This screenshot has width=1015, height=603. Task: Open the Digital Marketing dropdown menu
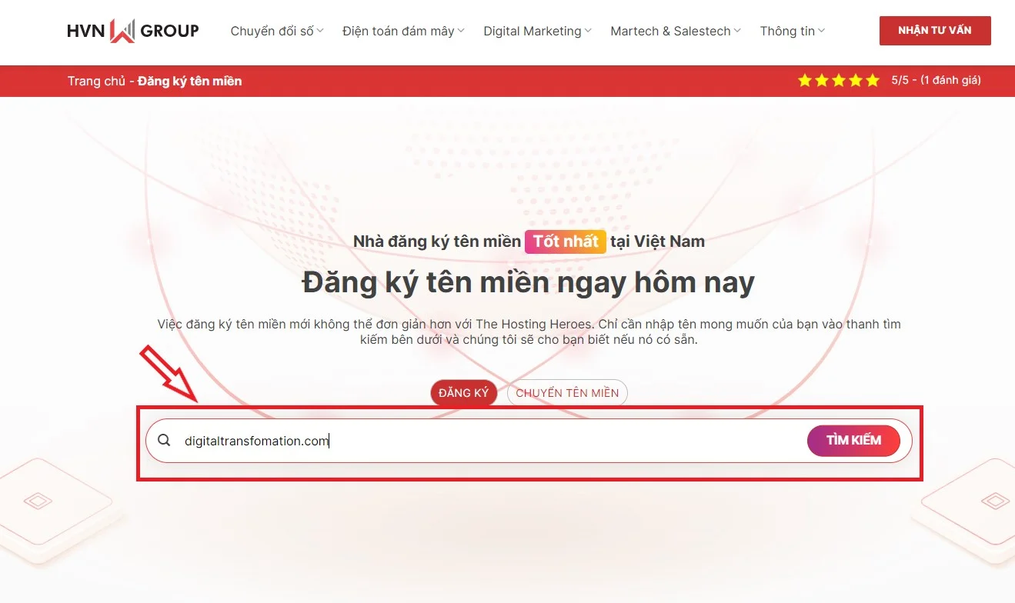537,31
